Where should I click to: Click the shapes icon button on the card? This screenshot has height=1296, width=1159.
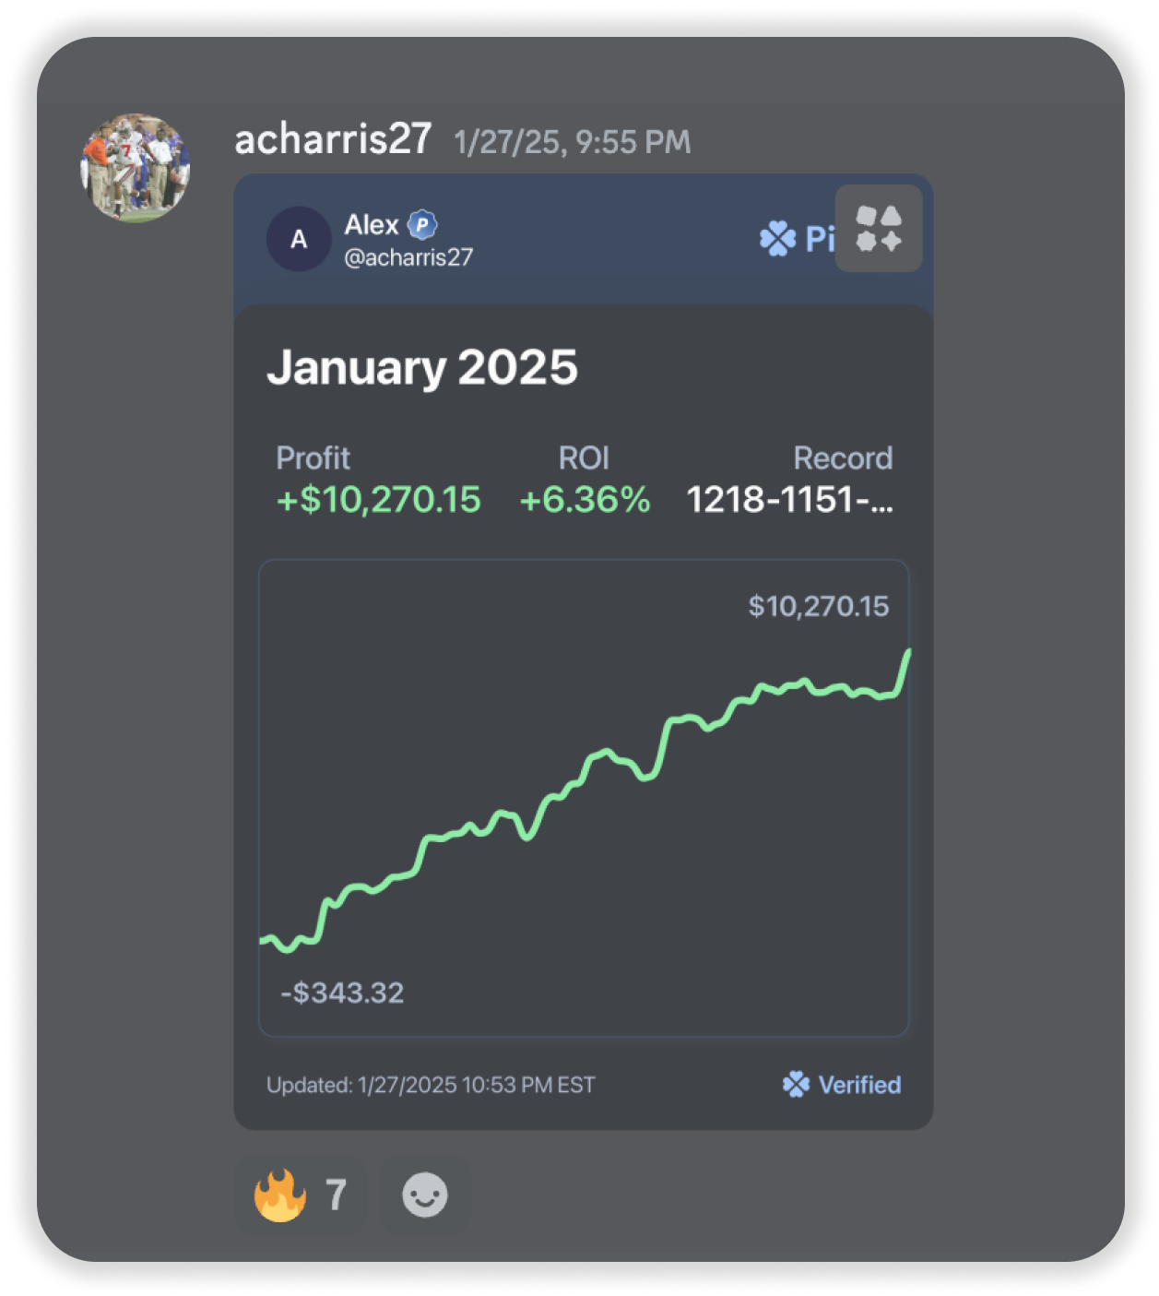878,229
